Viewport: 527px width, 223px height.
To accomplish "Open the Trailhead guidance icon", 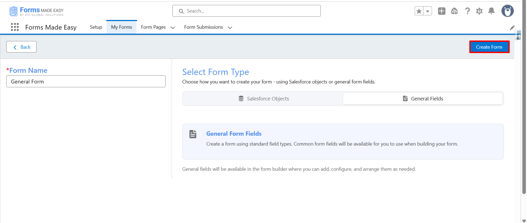I will coord(454,11).
